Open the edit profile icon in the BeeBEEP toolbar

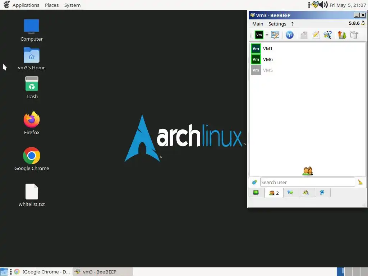point(275,35)
